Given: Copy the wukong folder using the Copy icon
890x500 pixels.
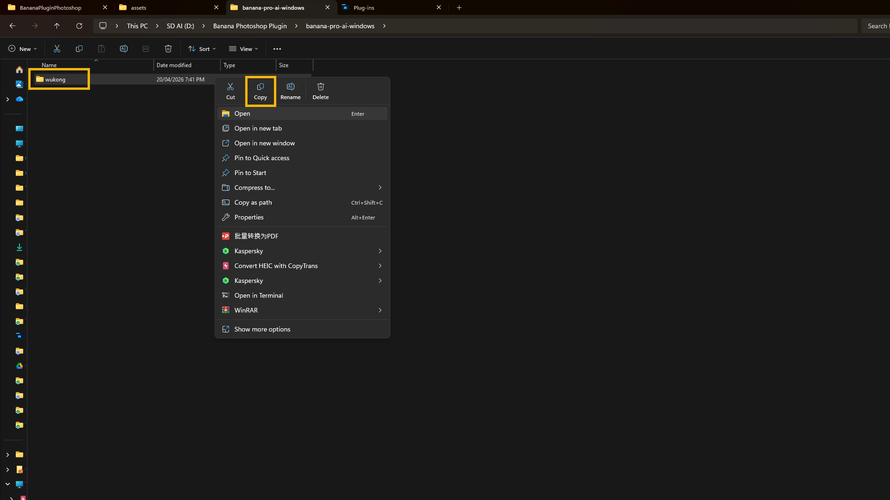Looking at the screenshot, I should click(260, 91).
